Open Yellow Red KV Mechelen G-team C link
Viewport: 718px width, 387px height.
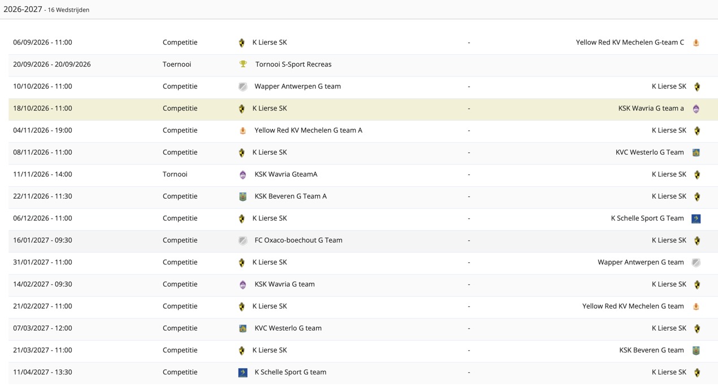point(630,42)
